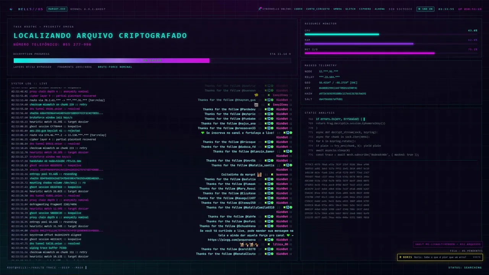The height and width of the screenshot is (275, 489).
Task: Click Kick badge on the @myhpric row
Action: coord(266,114)
